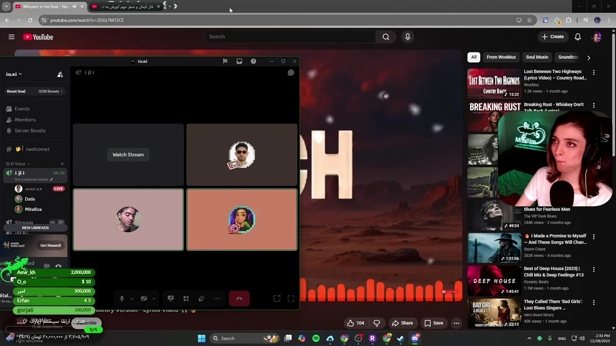Open Spotify from the taskbar
616x346 pixels.
tap(316, 338)
